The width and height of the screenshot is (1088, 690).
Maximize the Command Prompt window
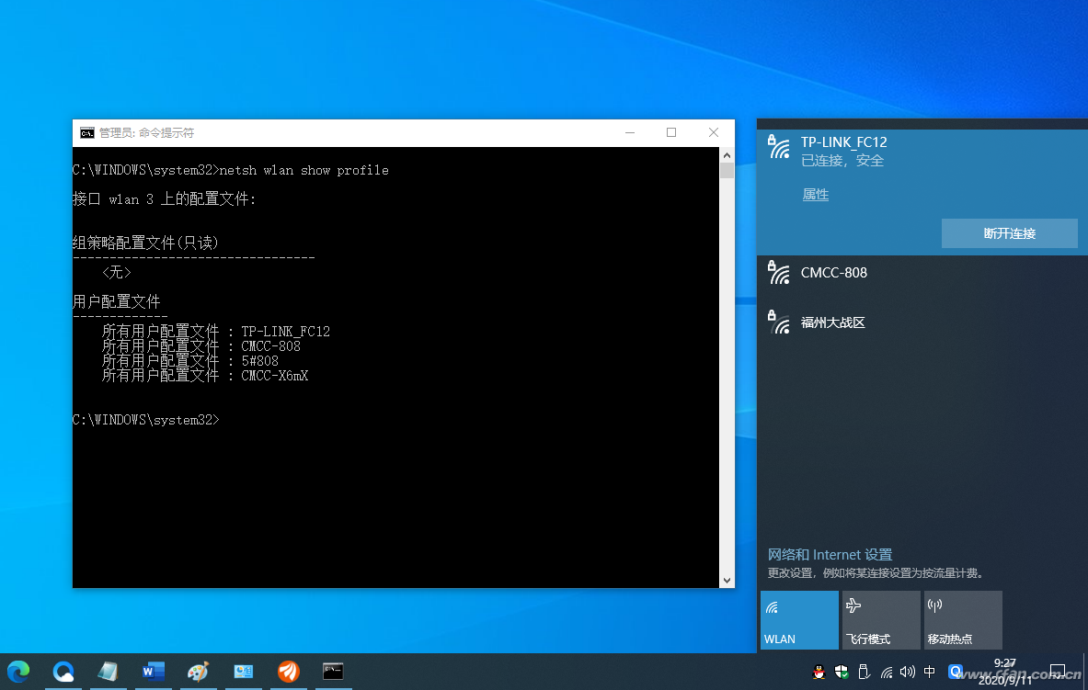coord(671,132)
